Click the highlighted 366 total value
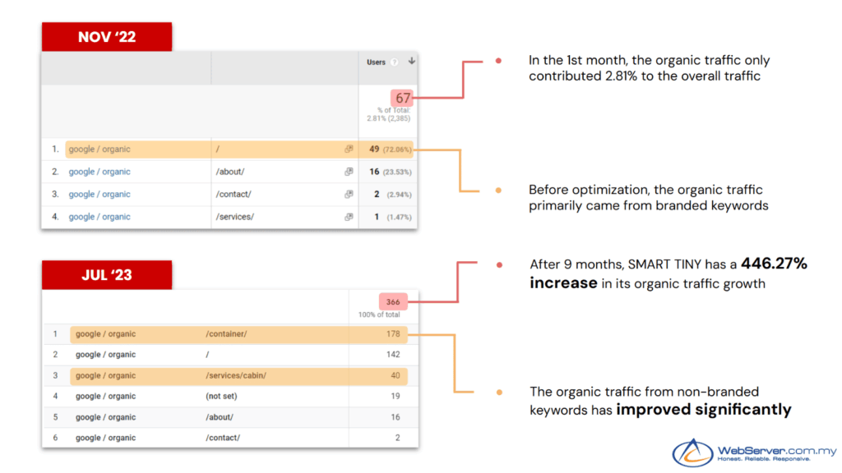 [392, 302]
